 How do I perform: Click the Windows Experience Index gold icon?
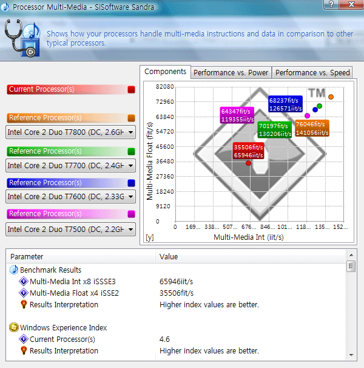pyautogui.click(x=14, y=327)
